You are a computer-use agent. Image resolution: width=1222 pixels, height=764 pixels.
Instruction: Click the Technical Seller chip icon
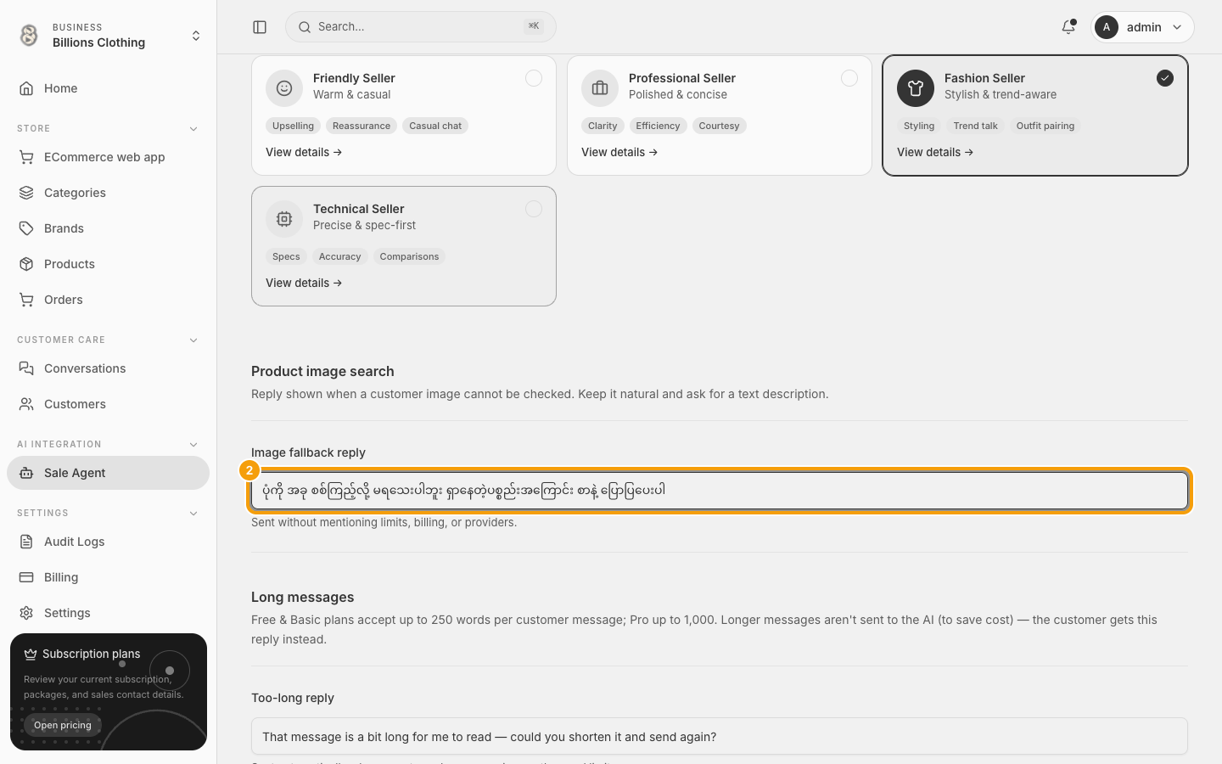pyautogui.click(x=284, y=219)
